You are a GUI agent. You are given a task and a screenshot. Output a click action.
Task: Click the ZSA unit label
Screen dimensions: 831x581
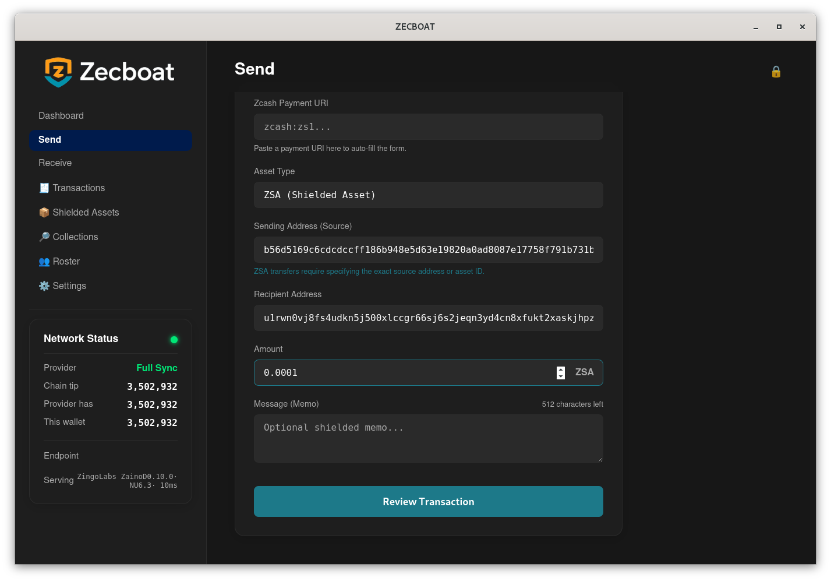[x=584, y=372]
